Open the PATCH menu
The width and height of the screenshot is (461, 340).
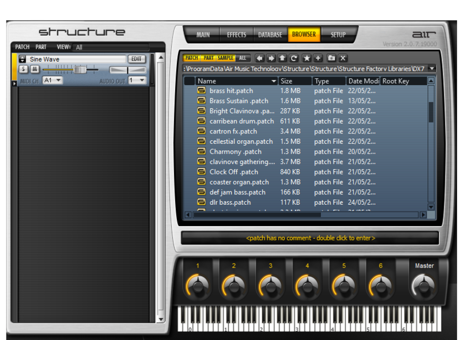click(x=22, y=47)
